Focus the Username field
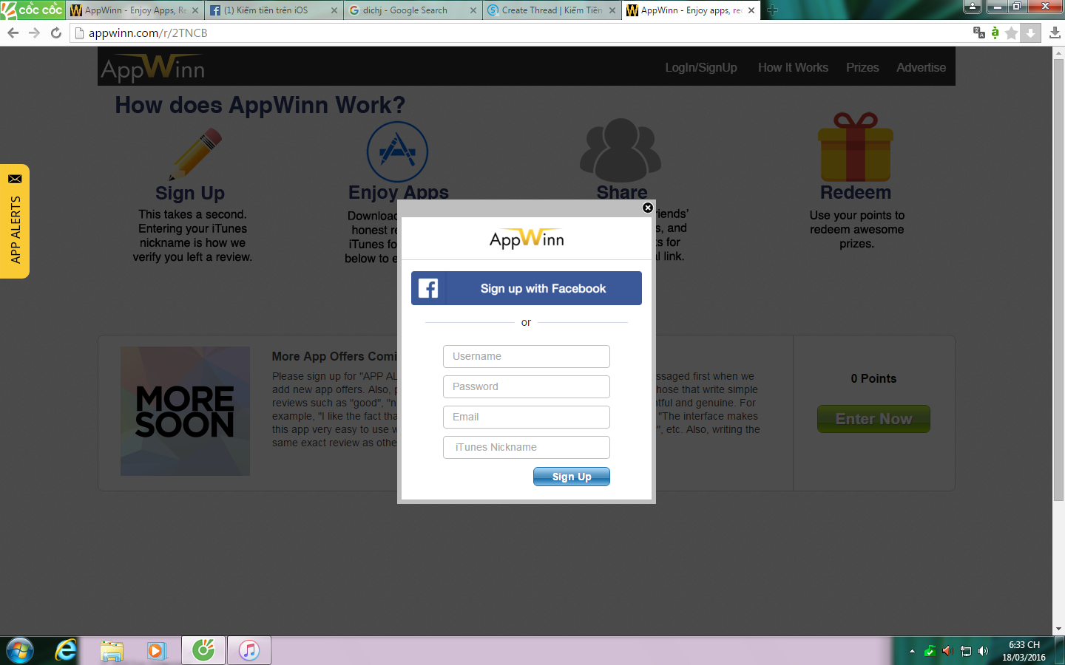The image size is (1065, 665). pos(527,356)
